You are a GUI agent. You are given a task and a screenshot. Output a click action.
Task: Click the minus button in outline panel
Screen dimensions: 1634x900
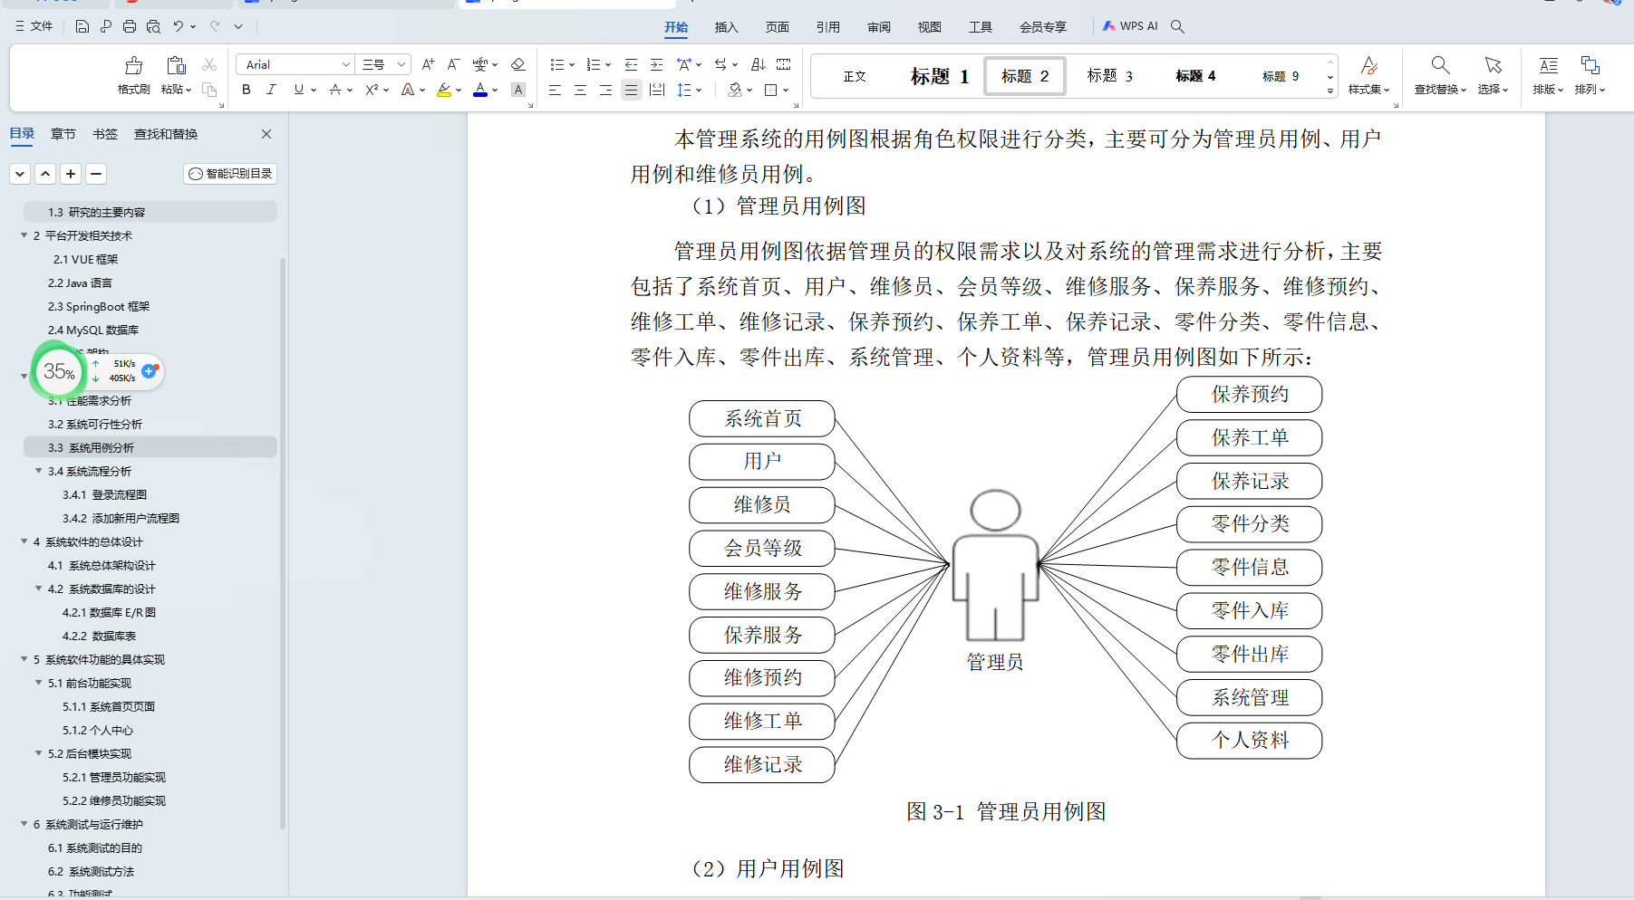(96, 174)
